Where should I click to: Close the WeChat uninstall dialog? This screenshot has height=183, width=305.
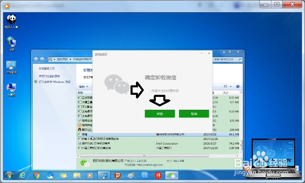(x=209, y=53)
